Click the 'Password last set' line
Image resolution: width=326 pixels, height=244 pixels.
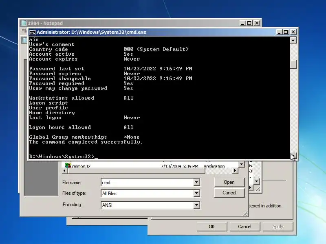(110, 69)
